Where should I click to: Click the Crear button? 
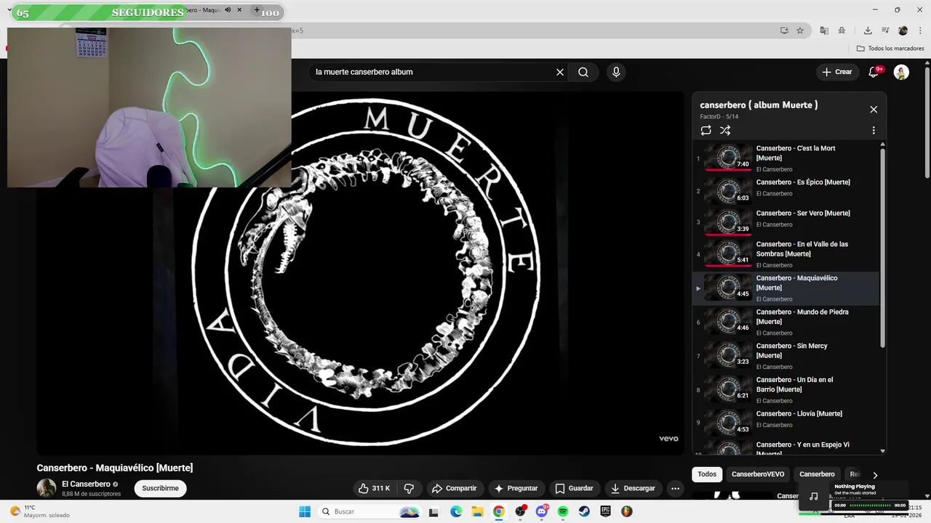pos(836,72)
